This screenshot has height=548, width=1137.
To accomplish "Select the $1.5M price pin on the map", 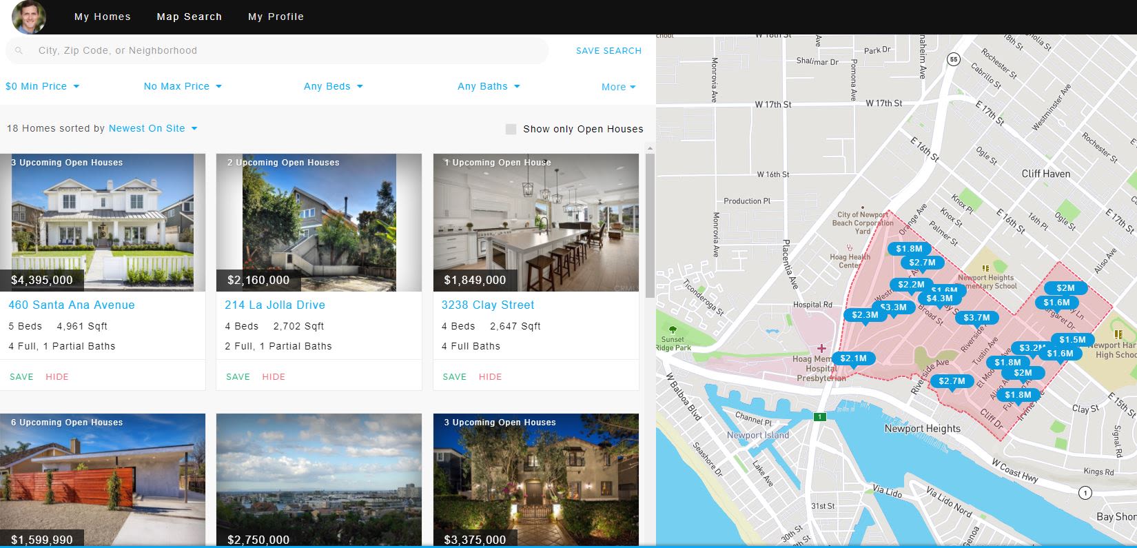I will point(1073,339).
